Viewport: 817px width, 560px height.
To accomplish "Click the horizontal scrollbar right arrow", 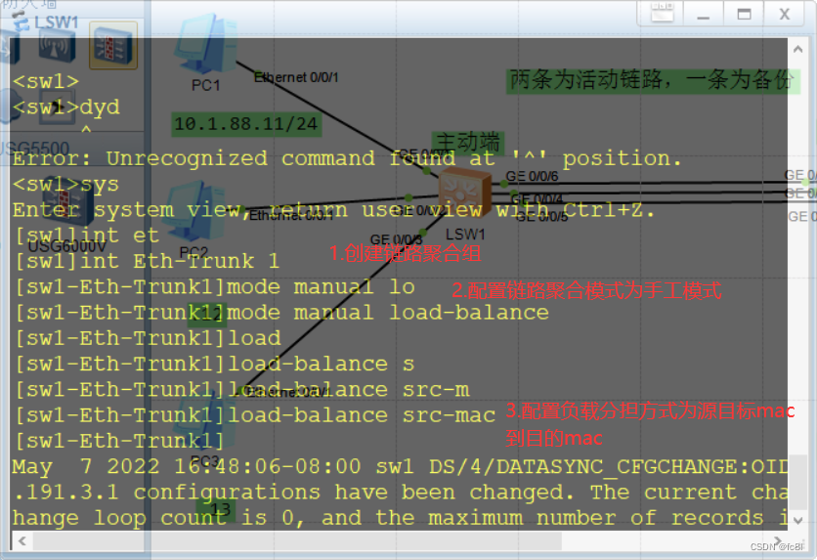I will (x=777, y=540).
